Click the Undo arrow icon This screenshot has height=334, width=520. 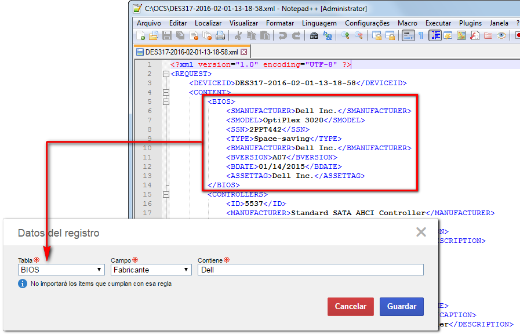coord(282,35)
